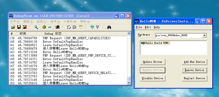Select row 140 Enter DefaultPnpHandler

[68, 42]
